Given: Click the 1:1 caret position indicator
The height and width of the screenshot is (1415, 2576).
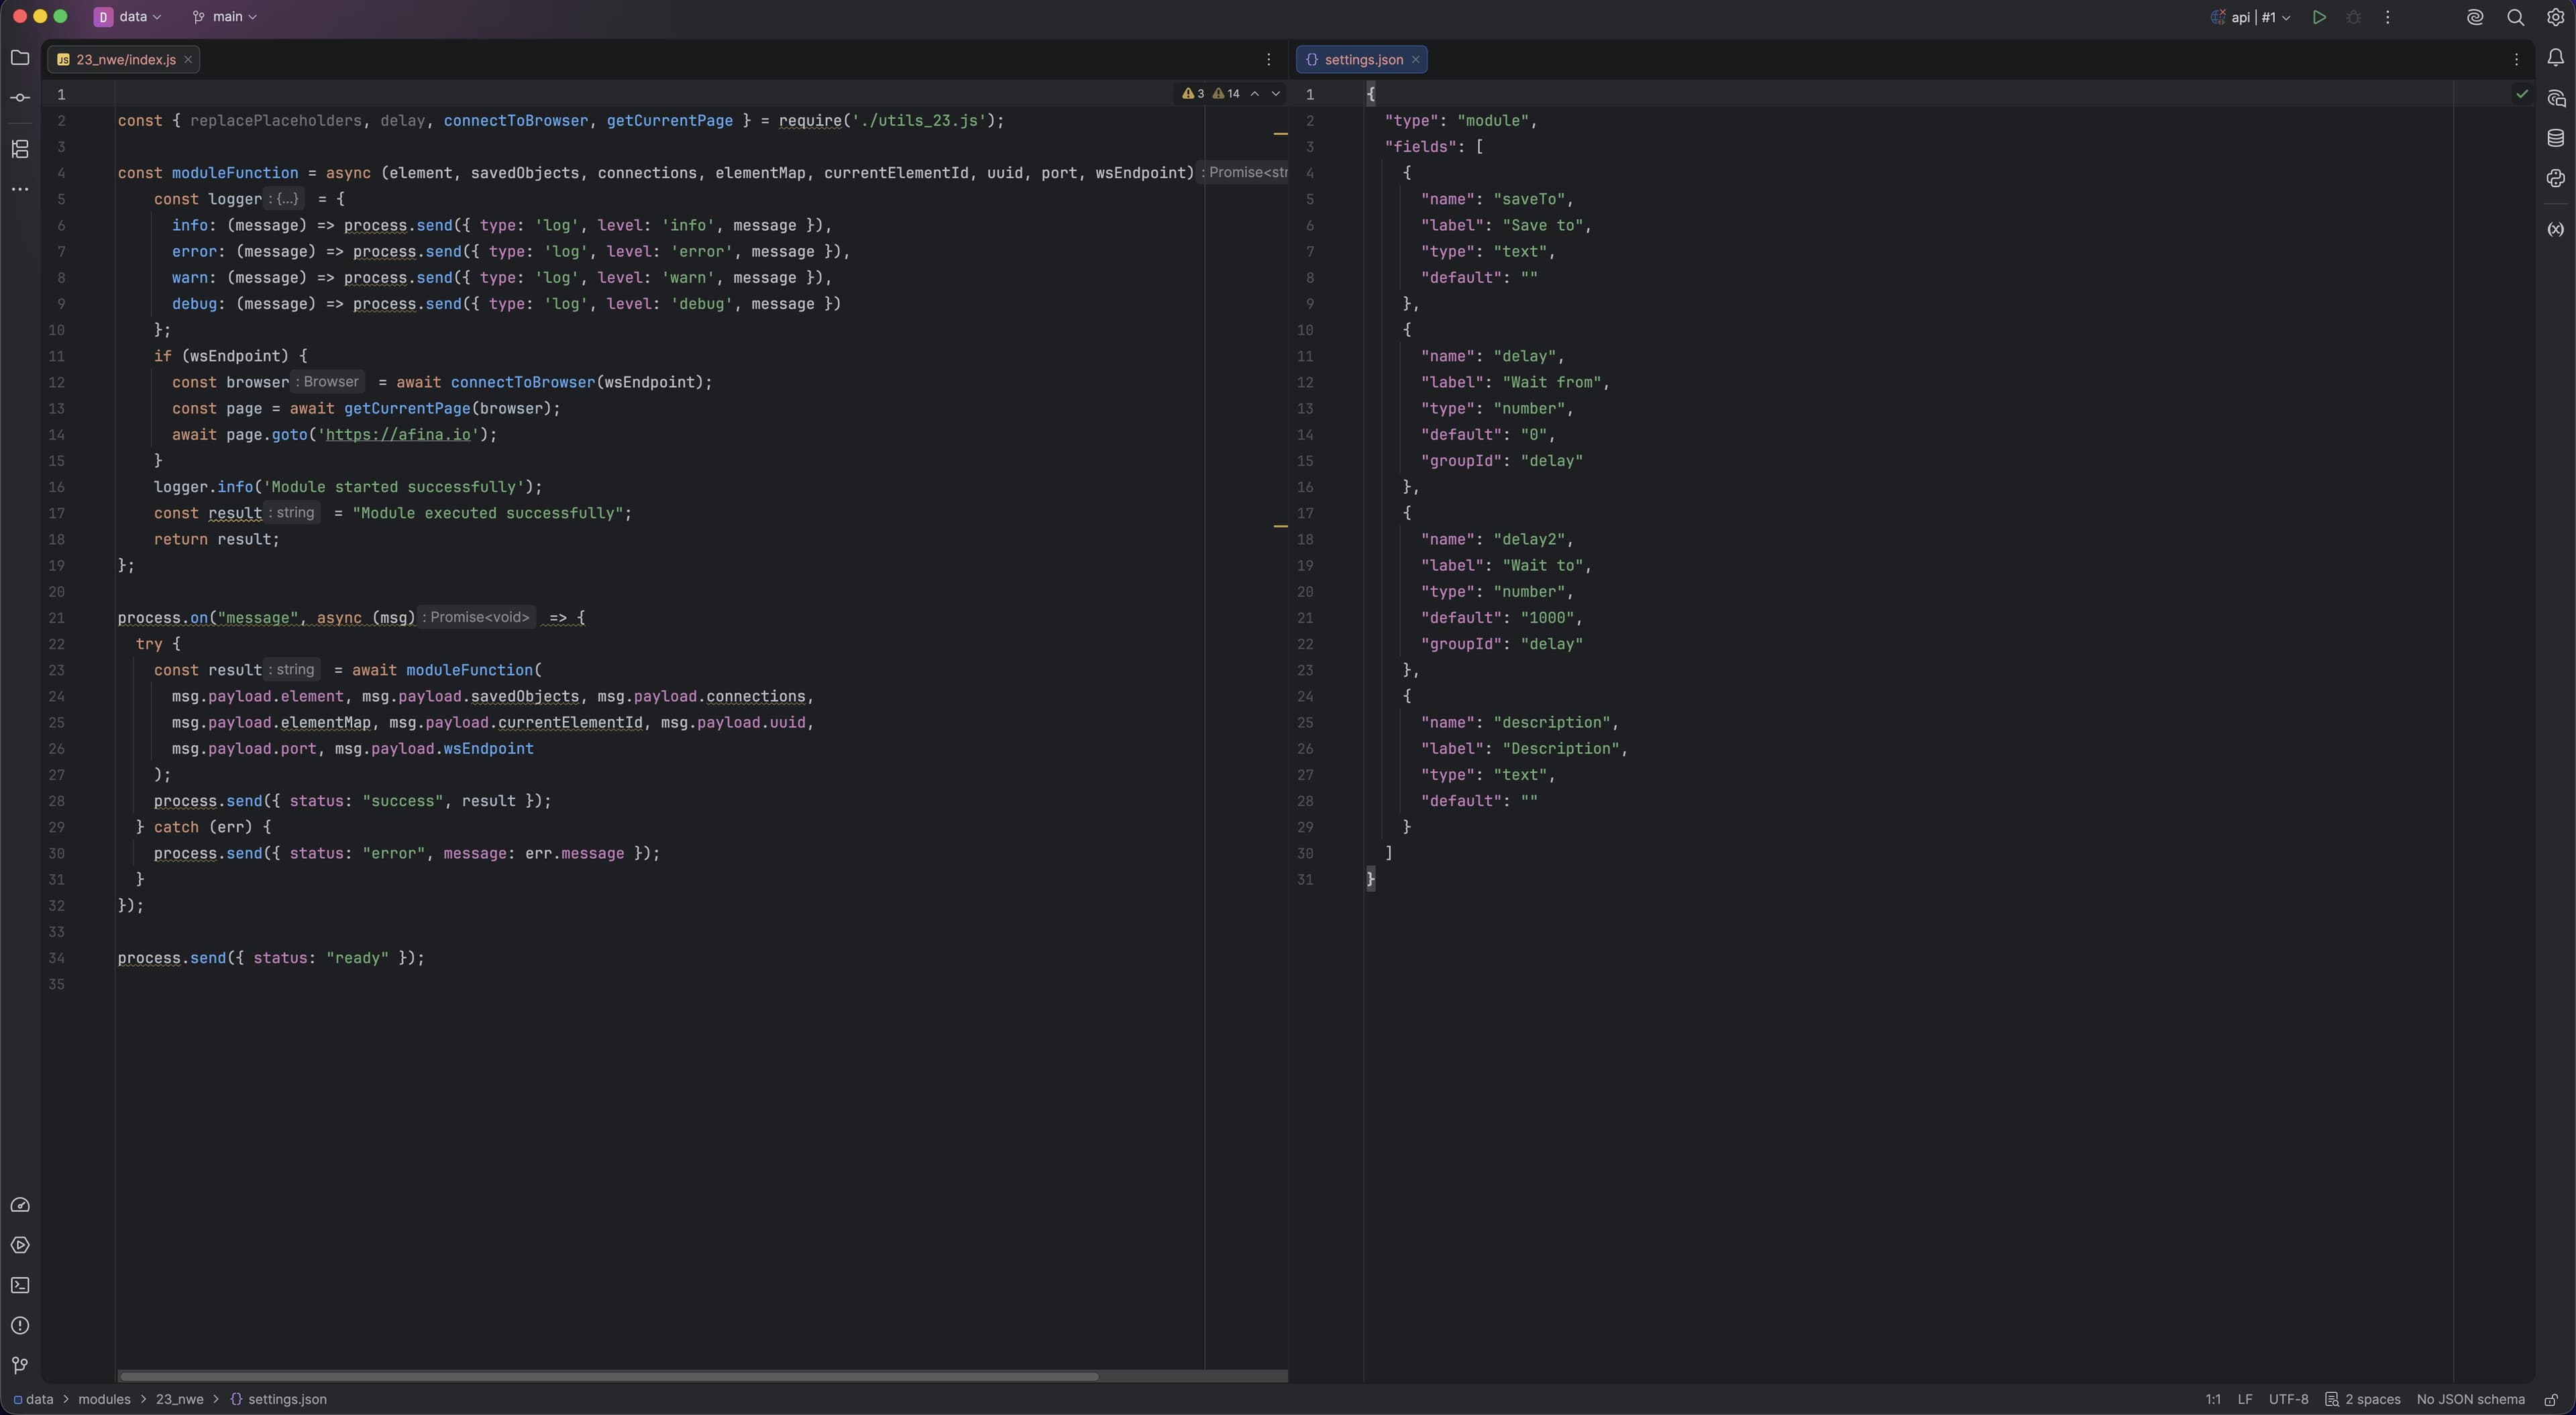Looking at the screenshot, I should click(x=2213, y=1400).
